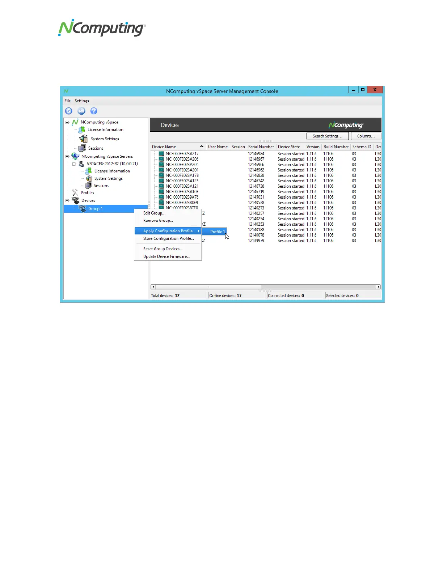The height and width of the screenshot is (573, 443).
Task: Click System Settings icon under VSPACE8-2012-R2
Action: point(89,178)
